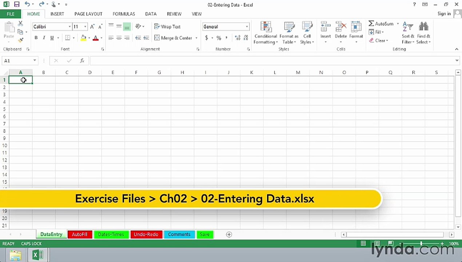Image resolution: width=462 pixels, height=262 pixels.
Task: Increase indent
Action: pos(146,38)
